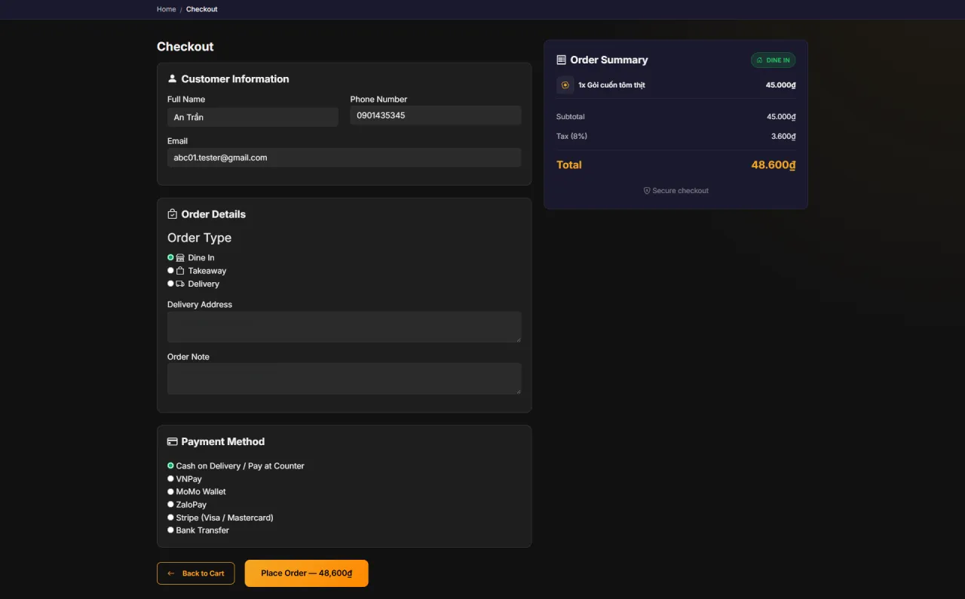The width and height of the screenshot is (965, 599).
Task: Click the Order Details clipboard icon
Action: (x=172, y=214)
